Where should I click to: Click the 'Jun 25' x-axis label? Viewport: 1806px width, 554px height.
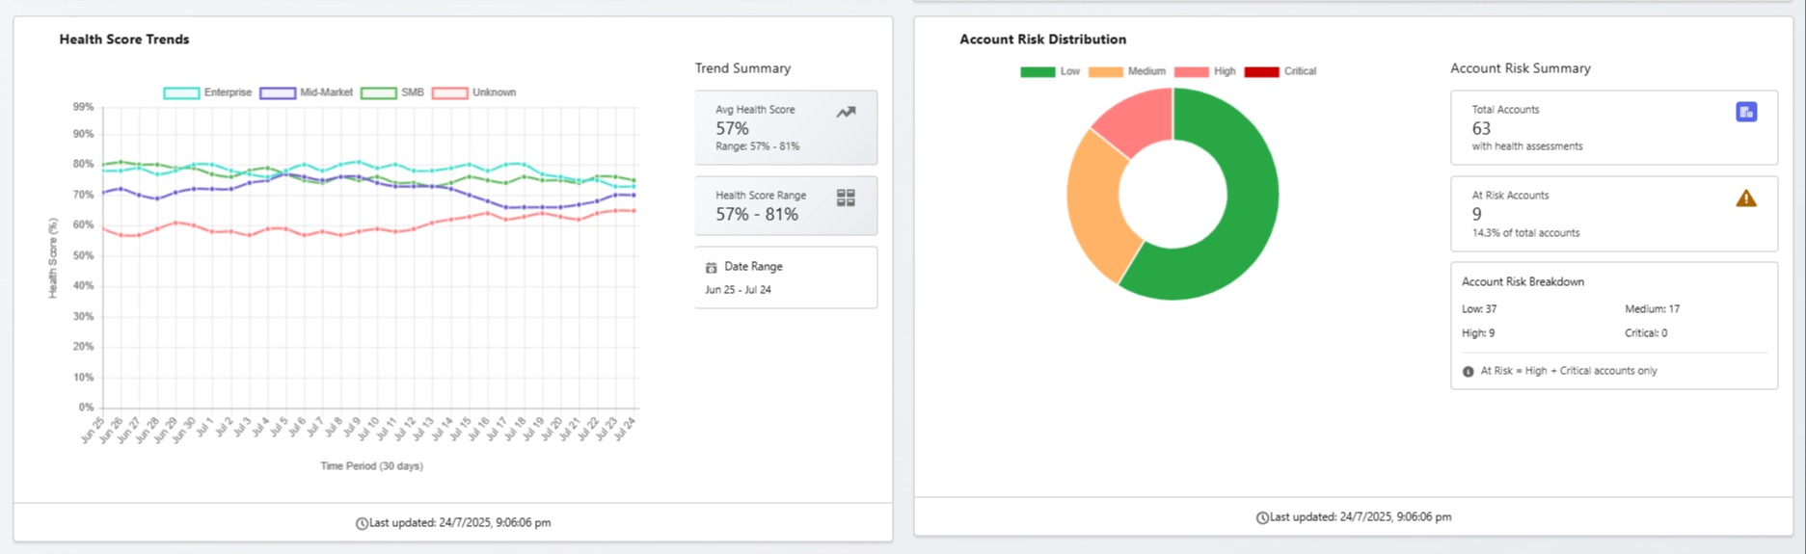point(93,430)
